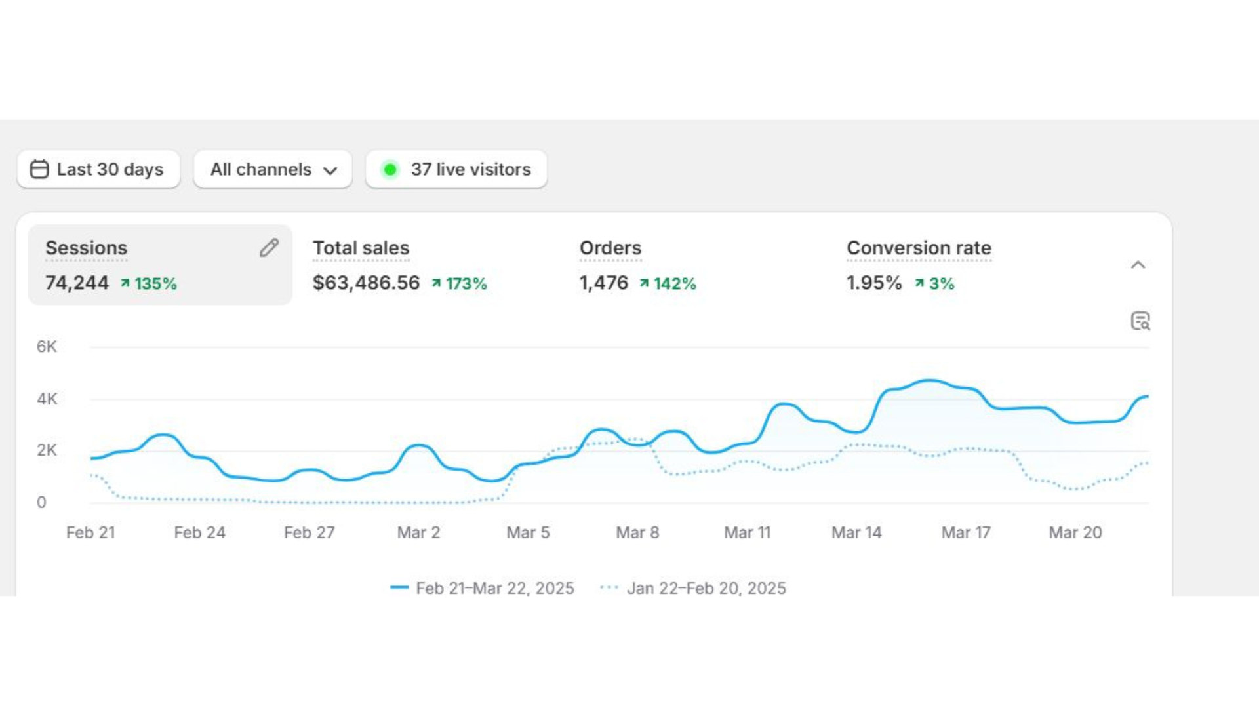The image size is (1259, 708).
Task: Click the Mar 17 label on chart axis
Action: click(x=965, y=532)
